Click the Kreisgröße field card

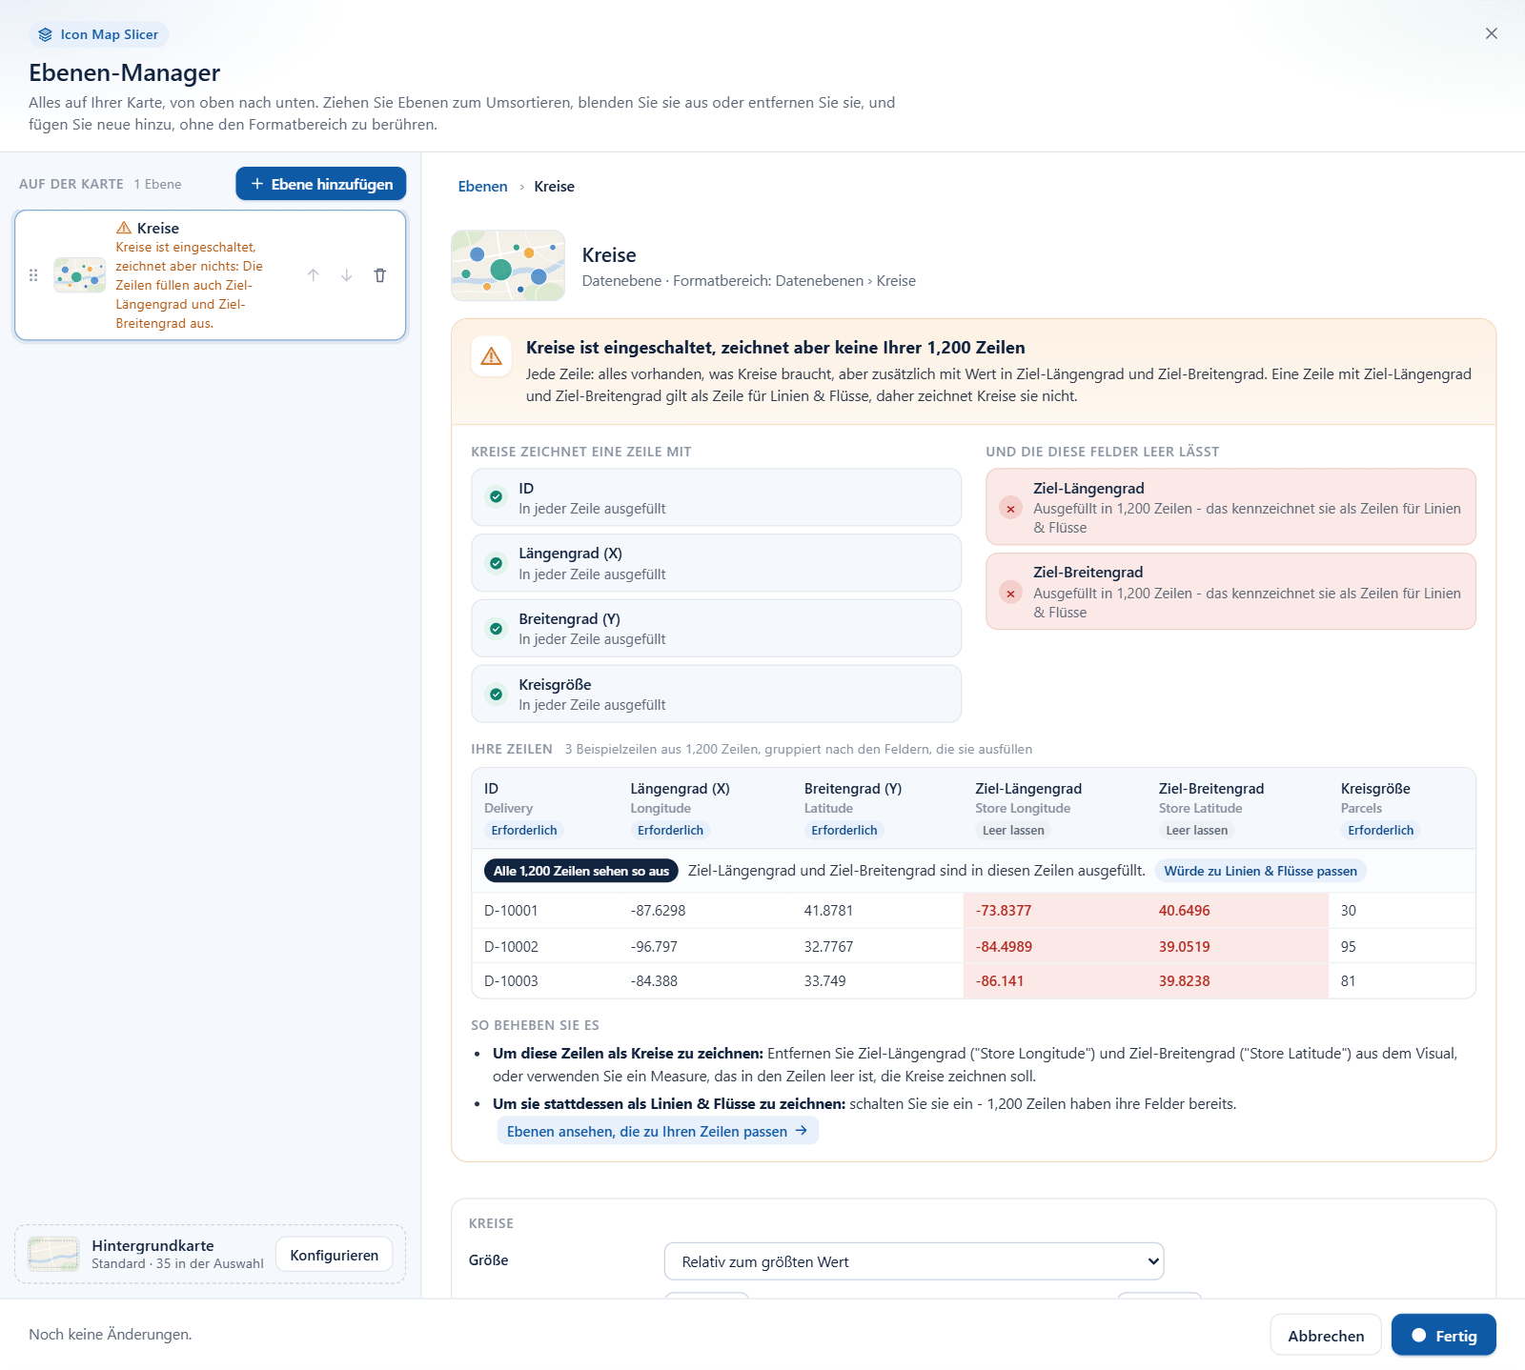pos(716,694)
